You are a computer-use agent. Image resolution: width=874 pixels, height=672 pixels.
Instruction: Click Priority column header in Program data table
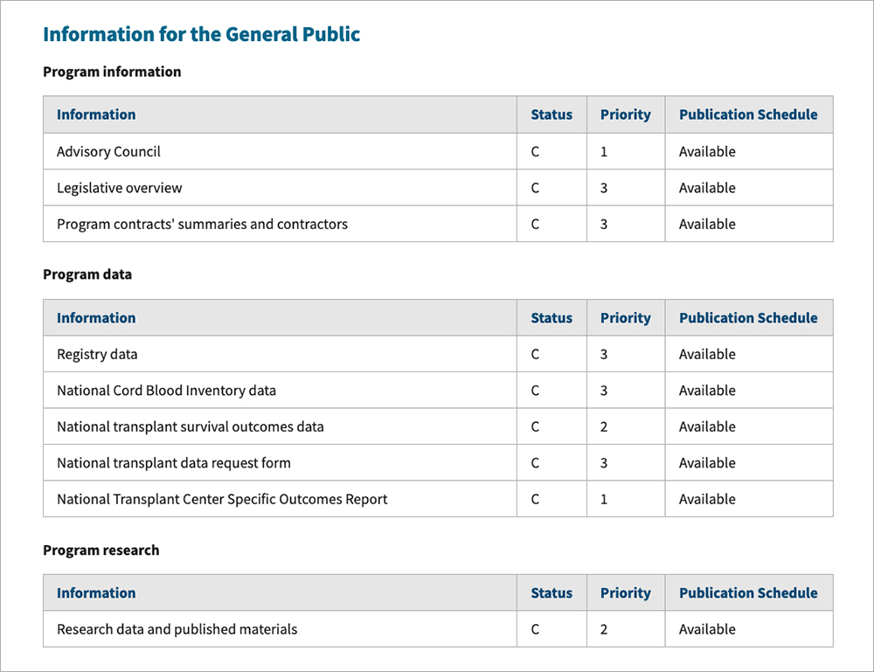625,318
